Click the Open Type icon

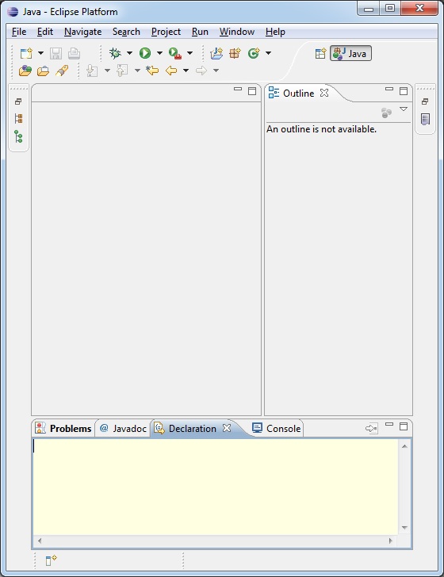pyautogui.click(x=25, y=71)
